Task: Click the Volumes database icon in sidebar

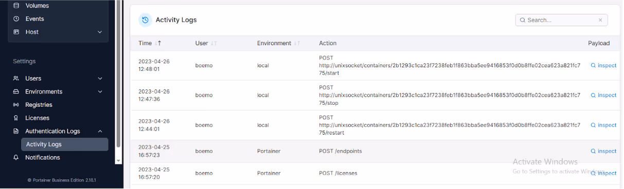Action: [16, 6]
